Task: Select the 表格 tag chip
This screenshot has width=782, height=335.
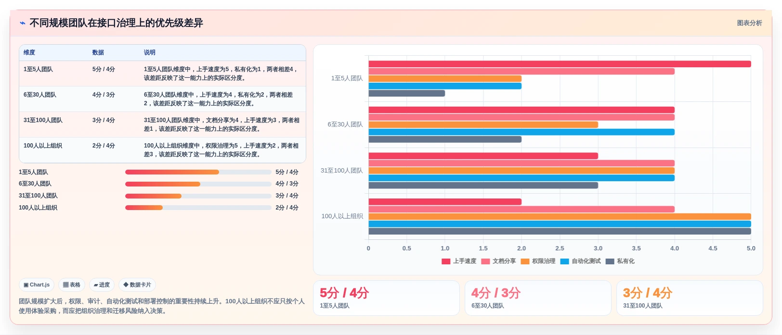Action: pos(72,285)
